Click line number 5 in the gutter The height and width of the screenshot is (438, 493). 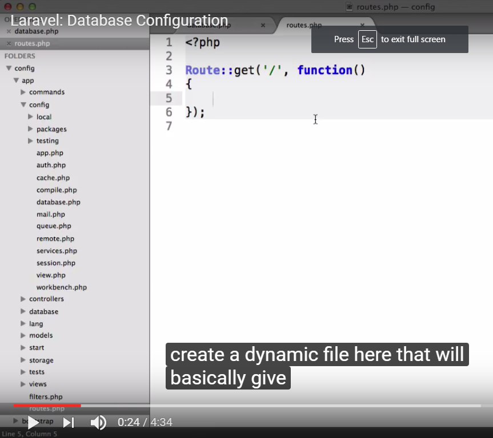(169, 98)
